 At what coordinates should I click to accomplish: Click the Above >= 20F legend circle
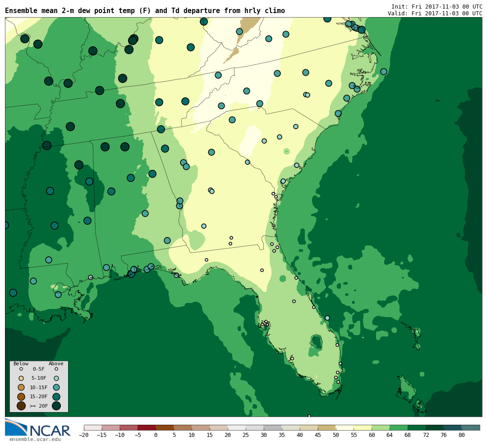pos(56,405)
